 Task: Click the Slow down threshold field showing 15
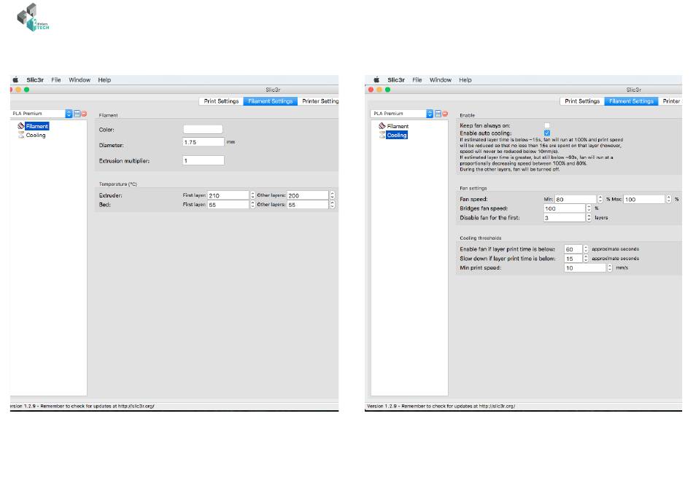(573, 259)
